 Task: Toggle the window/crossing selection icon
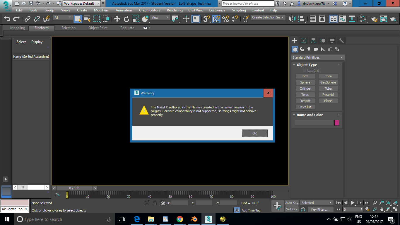coord(106,19)
